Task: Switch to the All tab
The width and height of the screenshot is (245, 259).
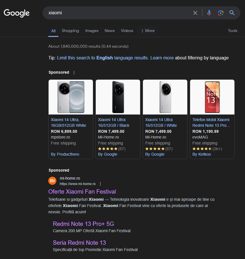Action: [53, 31]
